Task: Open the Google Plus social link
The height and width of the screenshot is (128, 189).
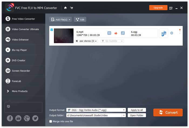Action: pyautogui.click(x=27, y=118)
